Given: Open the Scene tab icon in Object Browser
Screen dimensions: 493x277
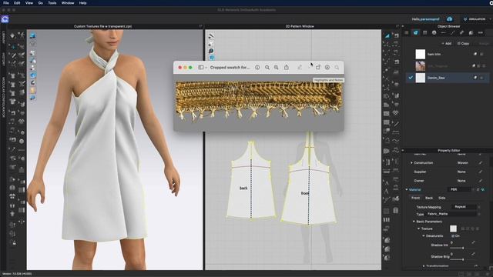Looking at the screenshot, I should point(407,32).
